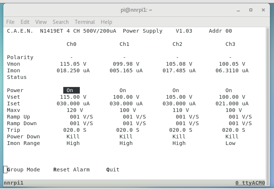Click Ch0 Iset value 030.000 uA
This screenshot has height=189, width=274.
(x=73, y=103)
